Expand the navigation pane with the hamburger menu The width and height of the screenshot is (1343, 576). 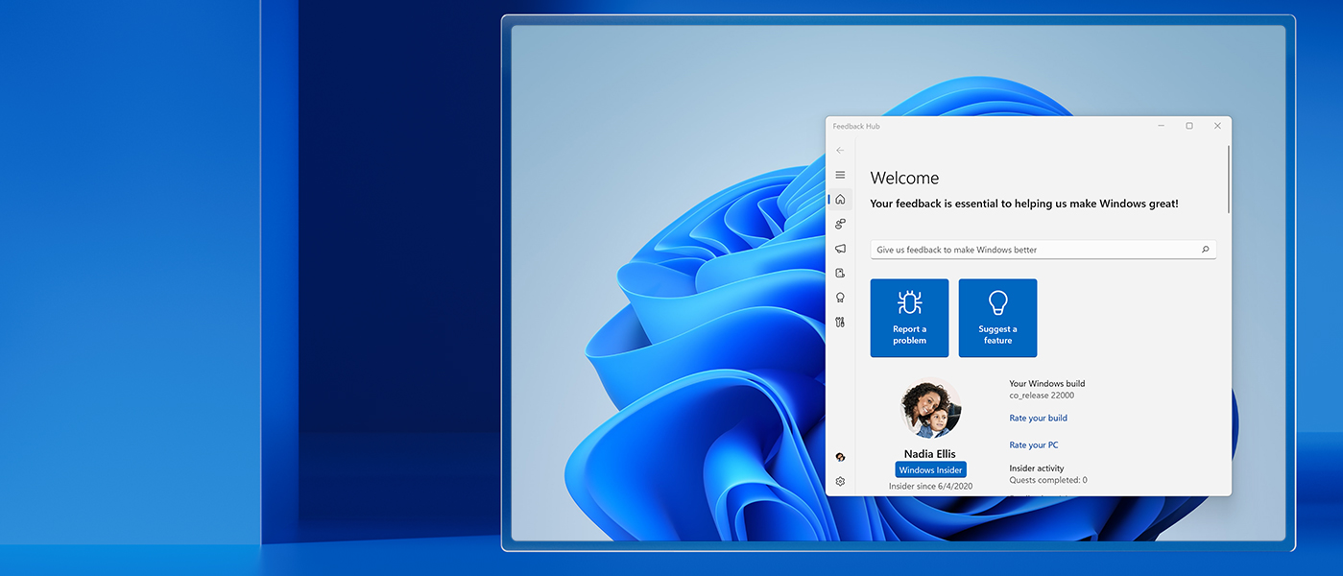click(840, 175)
